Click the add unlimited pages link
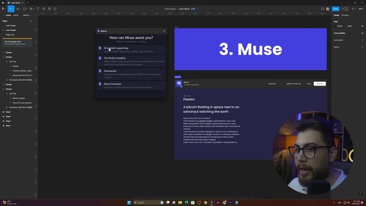 (x=15, y=44)
